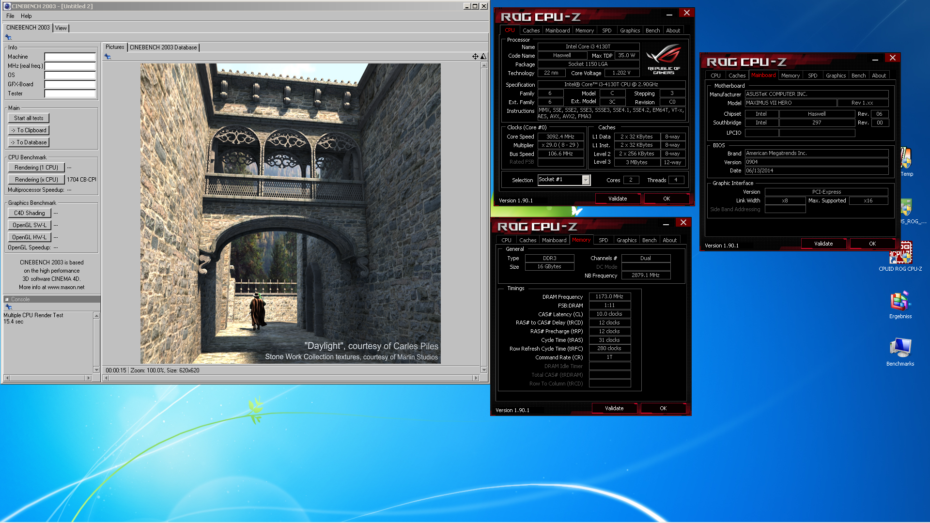Open About tab in CPU-Z Memory window
This screenshot has height=523, width=930.
pyautogui.click(x=670, y=240)
